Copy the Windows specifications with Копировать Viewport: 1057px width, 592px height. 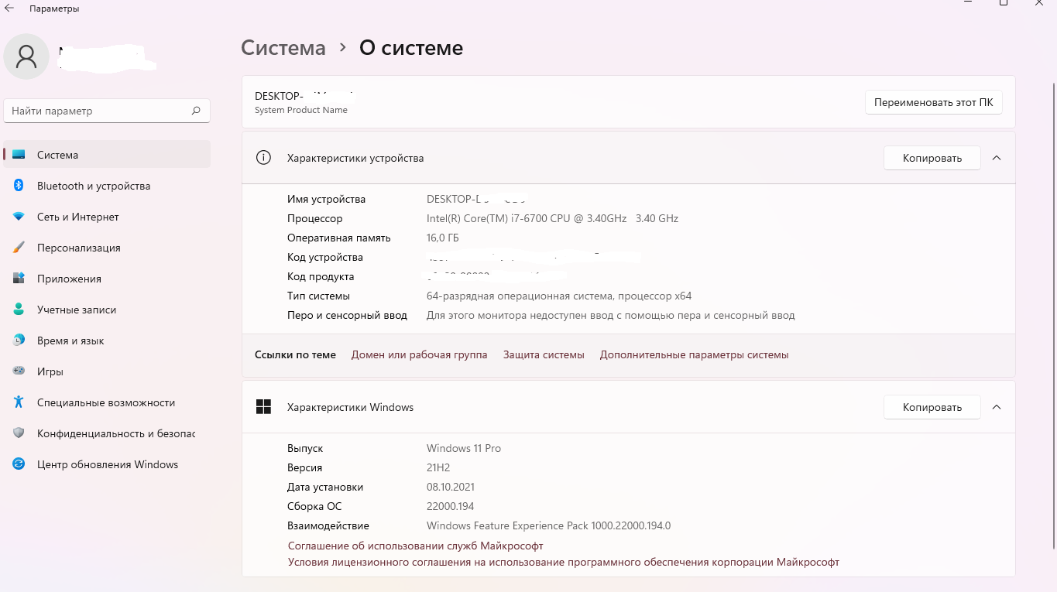click(x=932, y=407)
